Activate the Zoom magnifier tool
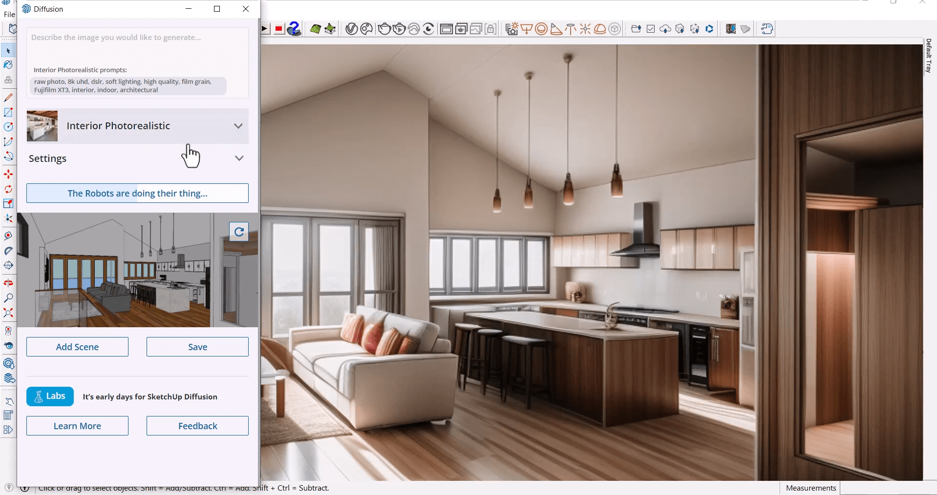The width and height of the screenshot is (937, 495). [x=8, y=298]
